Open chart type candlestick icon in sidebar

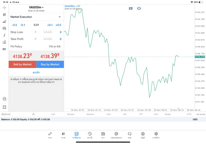[4, 14]
